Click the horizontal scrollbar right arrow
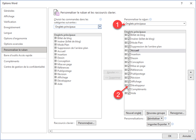196x140 pixels. (192, 131)
